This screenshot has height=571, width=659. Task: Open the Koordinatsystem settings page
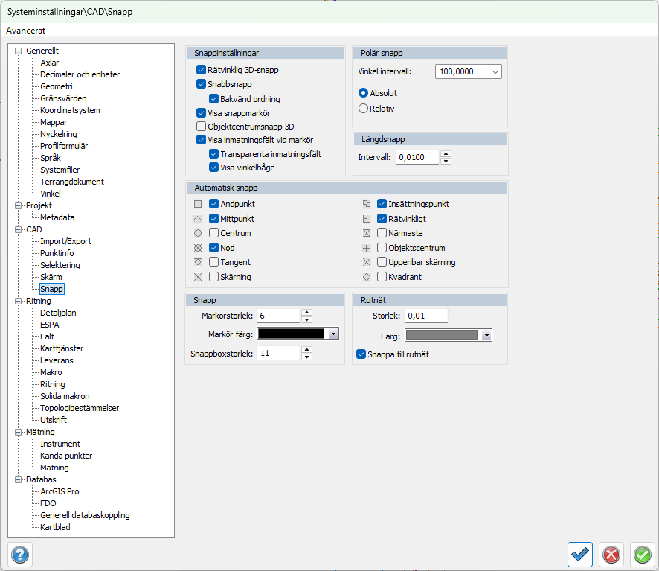[70, 110]
